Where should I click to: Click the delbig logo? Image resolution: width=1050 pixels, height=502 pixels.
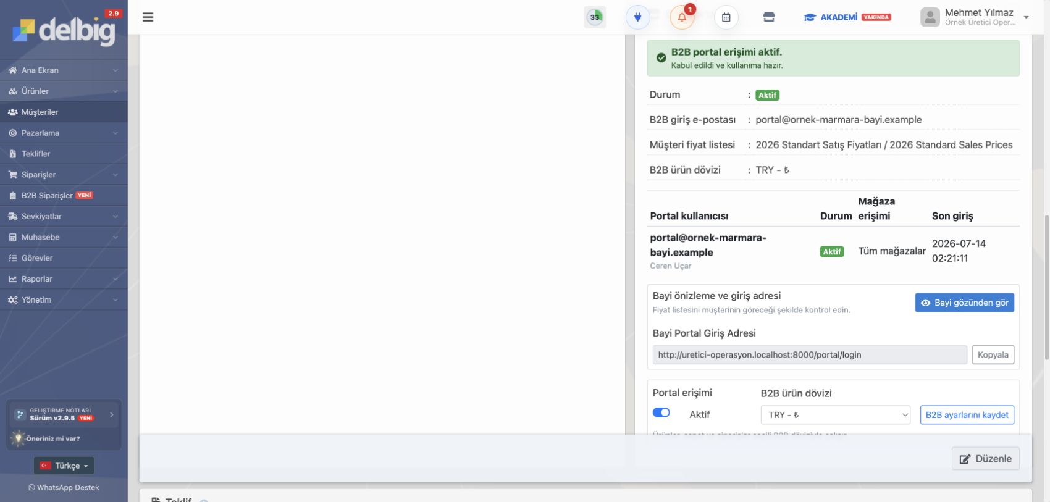(64, 30)
